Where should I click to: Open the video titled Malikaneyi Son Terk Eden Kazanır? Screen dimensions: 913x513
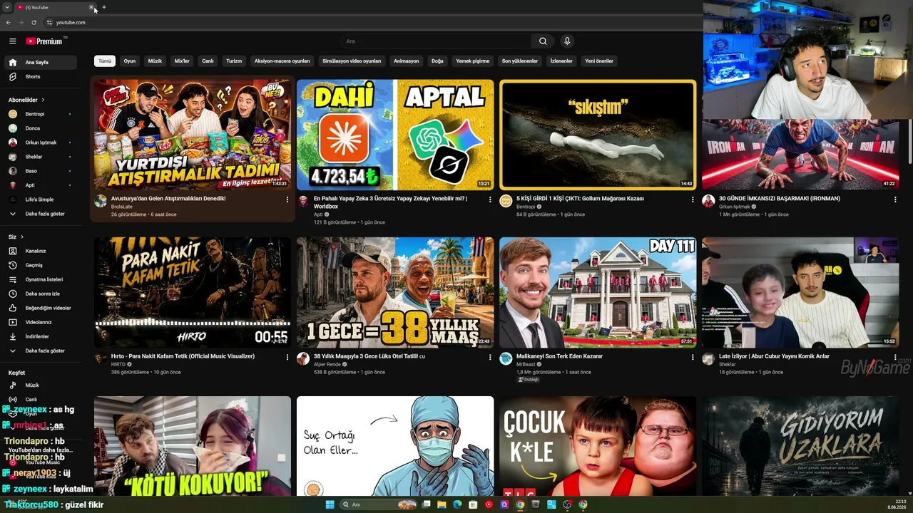(560, 356)
